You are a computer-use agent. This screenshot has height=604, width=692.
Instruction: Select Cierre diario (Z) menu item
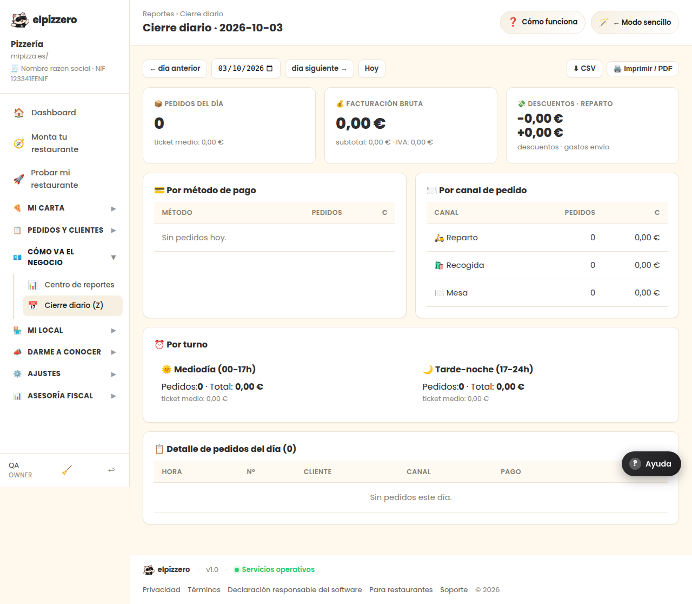tap(72, 306)
